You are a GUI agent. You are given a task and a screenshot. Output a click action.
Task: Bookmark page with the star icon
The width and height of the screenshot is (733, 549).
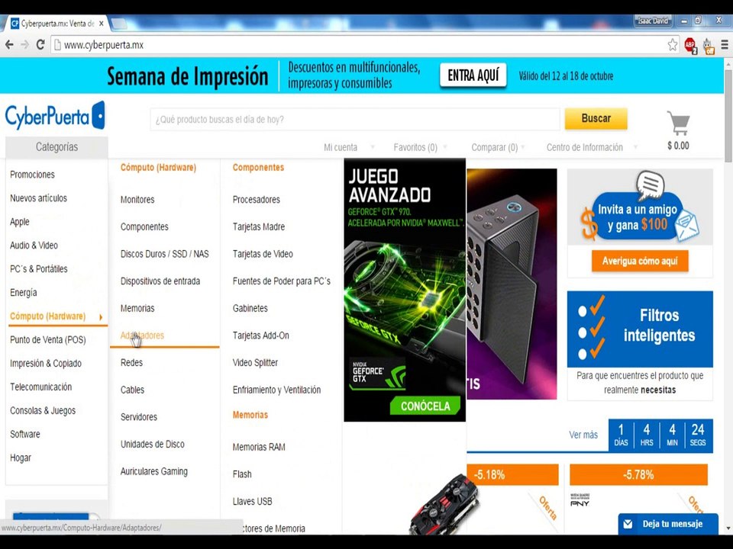[672, 45]
